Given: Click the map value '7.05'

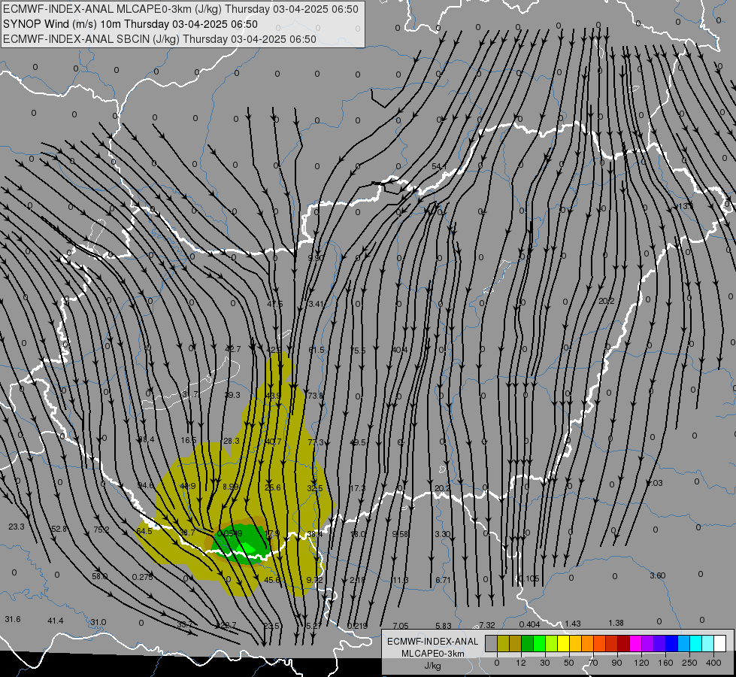Looking at the screenshot, I should tap(401, 626).
